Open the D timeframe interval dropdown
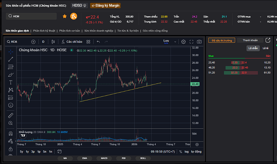 pos(43,42)
